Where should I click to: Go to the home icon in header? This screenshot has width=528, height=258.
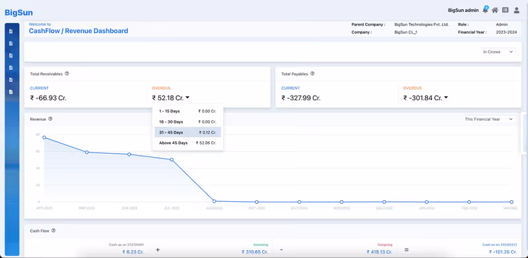(495, 10)
